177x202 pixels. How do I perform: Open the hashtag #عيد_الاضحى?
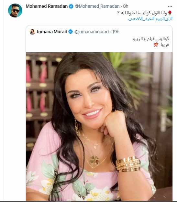pyautogui.click(x=141, y=19)
